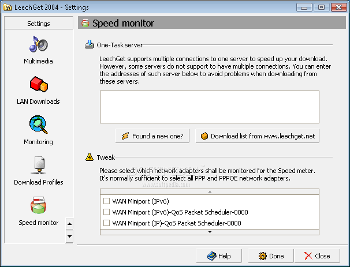Click the 'Found a new one?' button
350x267 pixels.
152,136
